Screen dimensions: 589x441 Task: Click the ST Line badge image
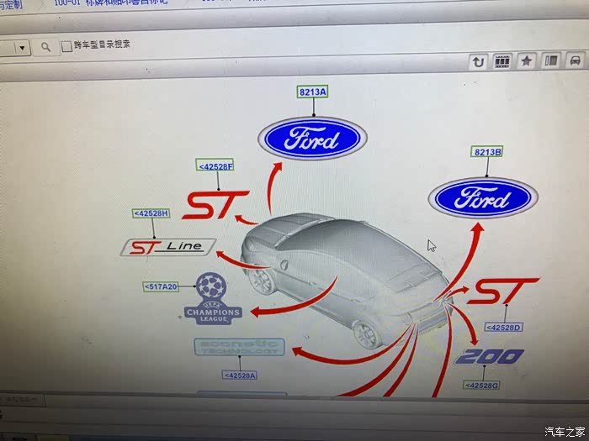coord(168,247)
